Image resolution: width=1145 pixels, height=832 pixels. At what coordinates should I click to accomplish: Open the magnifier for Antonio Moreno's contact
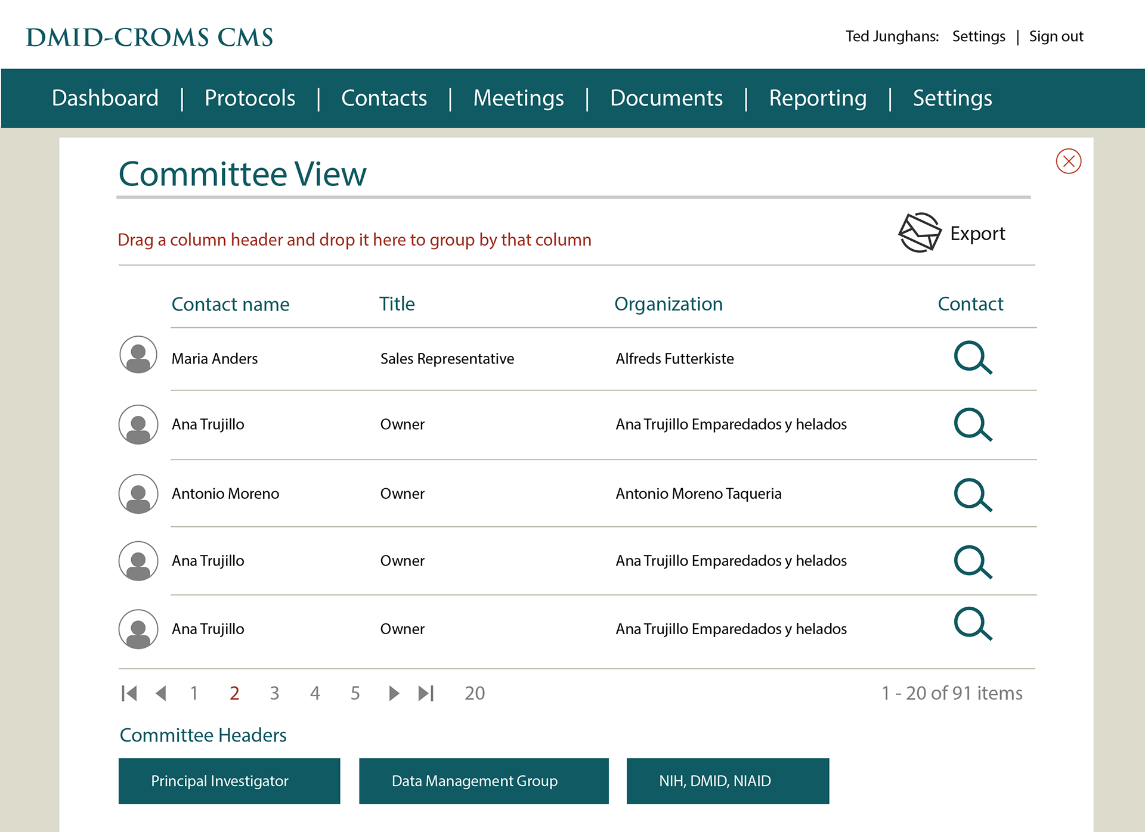coord(972,495)
